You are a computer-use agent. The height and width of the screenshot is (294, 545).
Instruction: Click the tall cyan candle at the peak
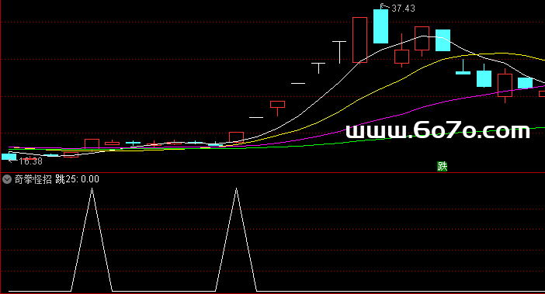(x=380, y=26)
